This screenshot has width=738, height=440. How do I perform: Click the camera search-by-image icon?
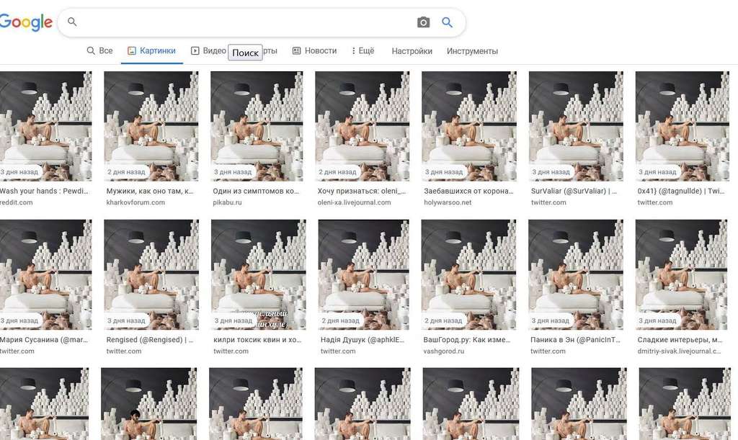pos(423,22)
